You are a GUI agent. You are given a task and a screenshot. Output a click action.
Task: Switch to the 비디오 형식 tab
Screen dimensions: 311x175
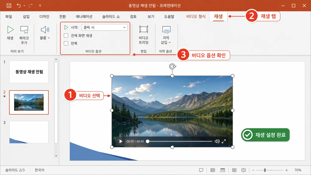tap(196, 17)
